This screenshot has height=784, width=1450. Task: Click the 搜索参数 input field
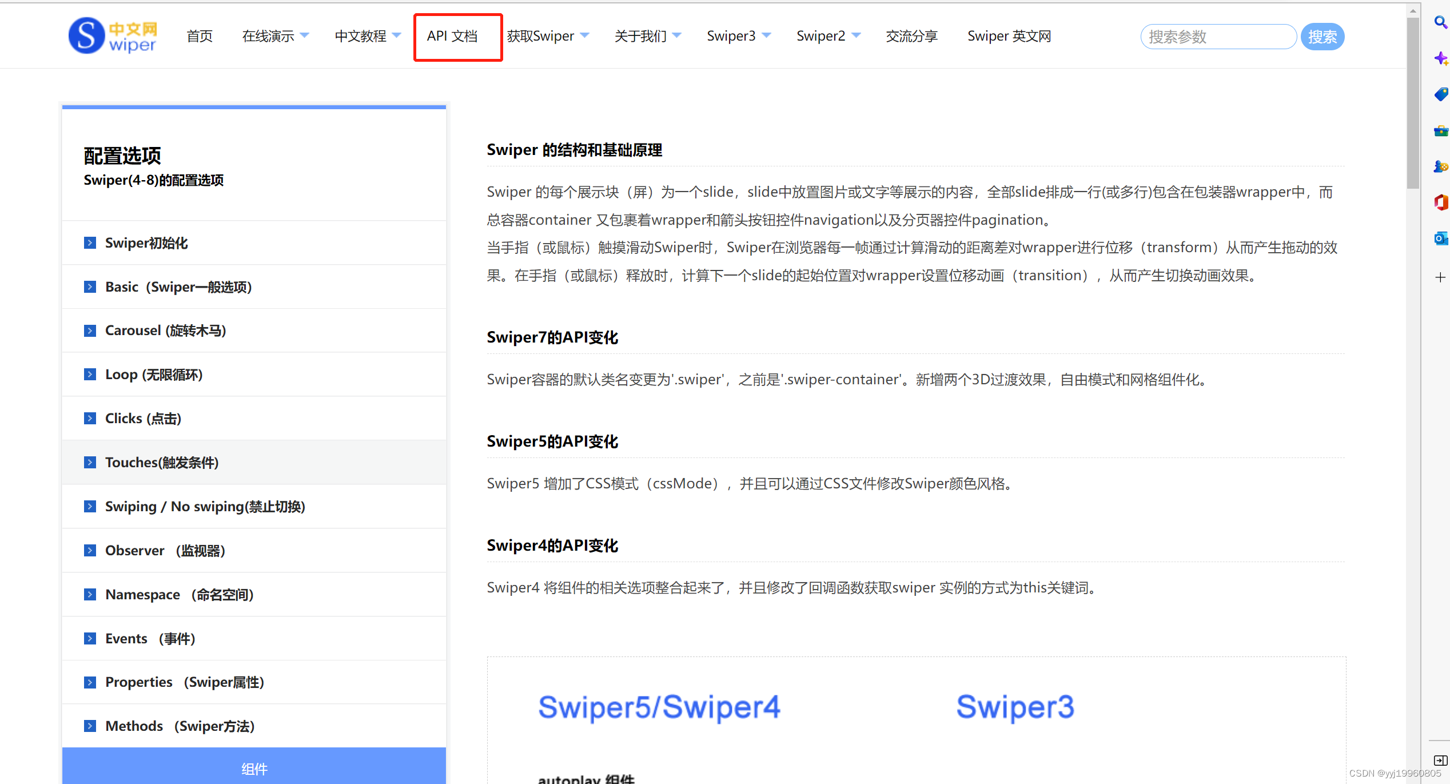coord(1218,36)
